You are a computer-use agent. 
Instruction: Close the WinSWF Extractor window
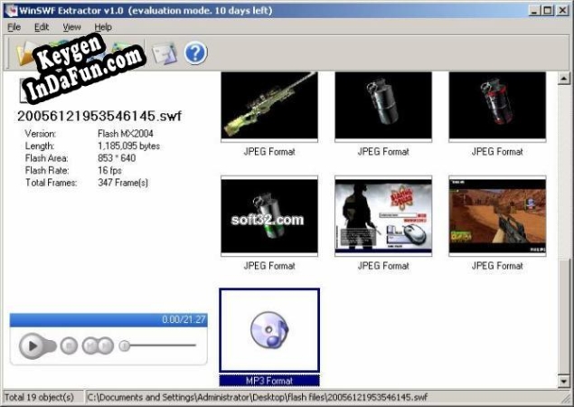562,10
